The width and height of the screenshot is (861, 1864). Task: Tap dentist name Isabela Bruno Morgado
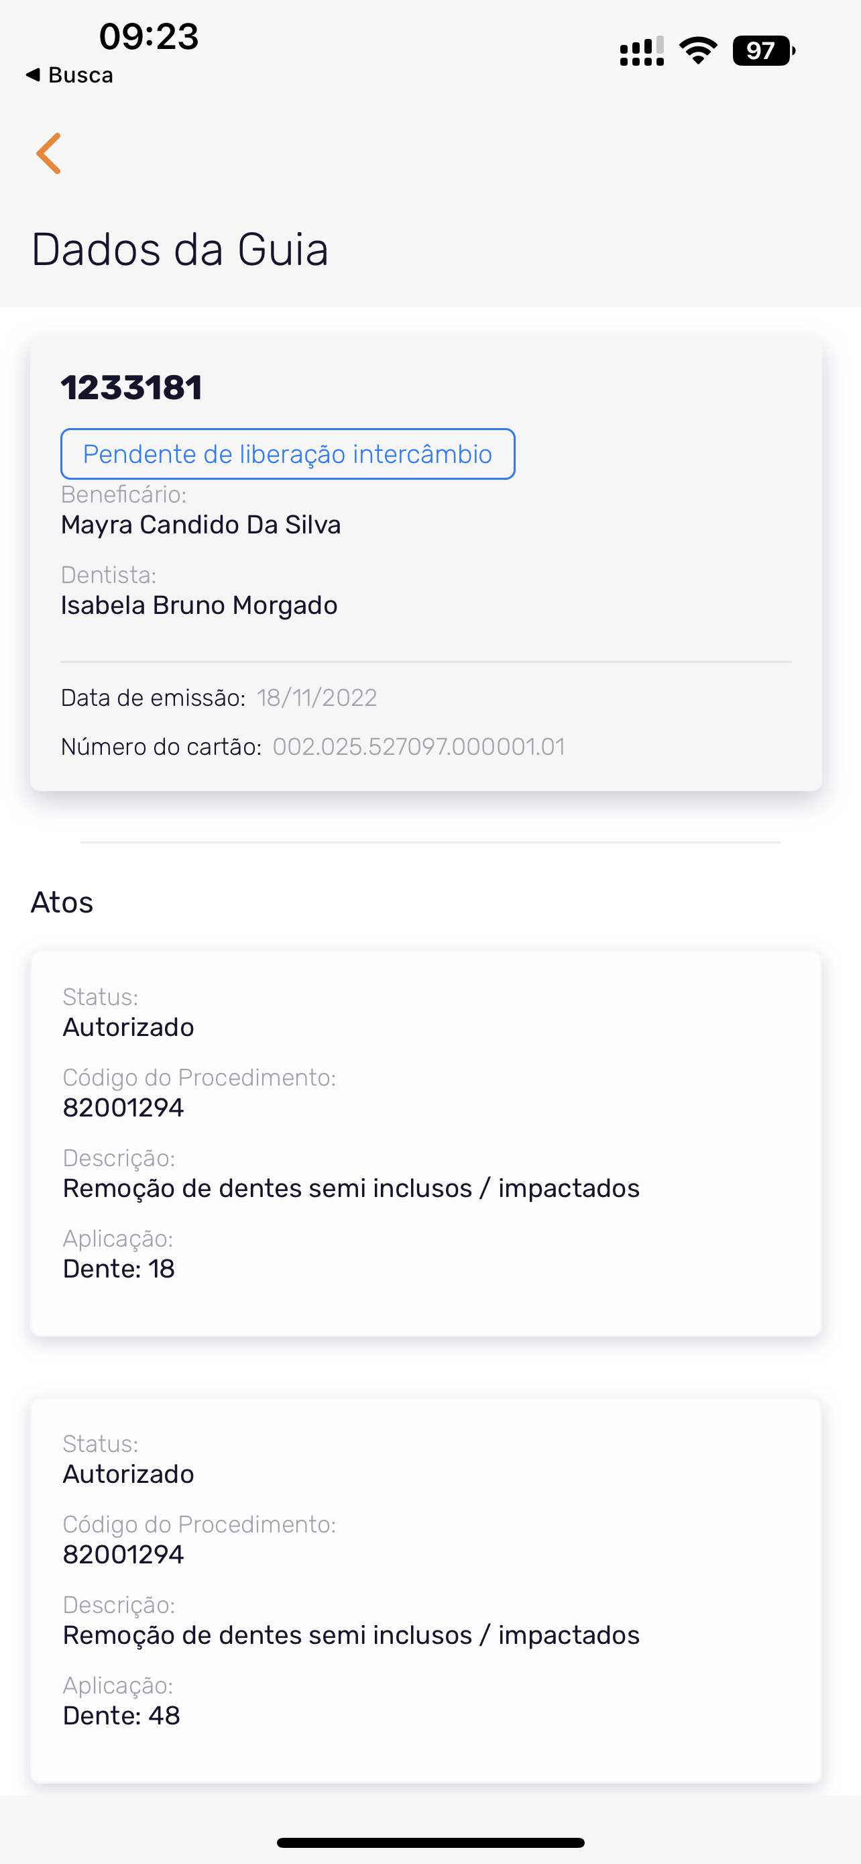198,605
